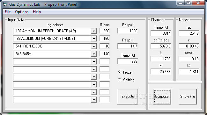Open the fifth ingredient dropdown arrow
Viewport: 207px width, 115px height.
click(x=94, y=62)
